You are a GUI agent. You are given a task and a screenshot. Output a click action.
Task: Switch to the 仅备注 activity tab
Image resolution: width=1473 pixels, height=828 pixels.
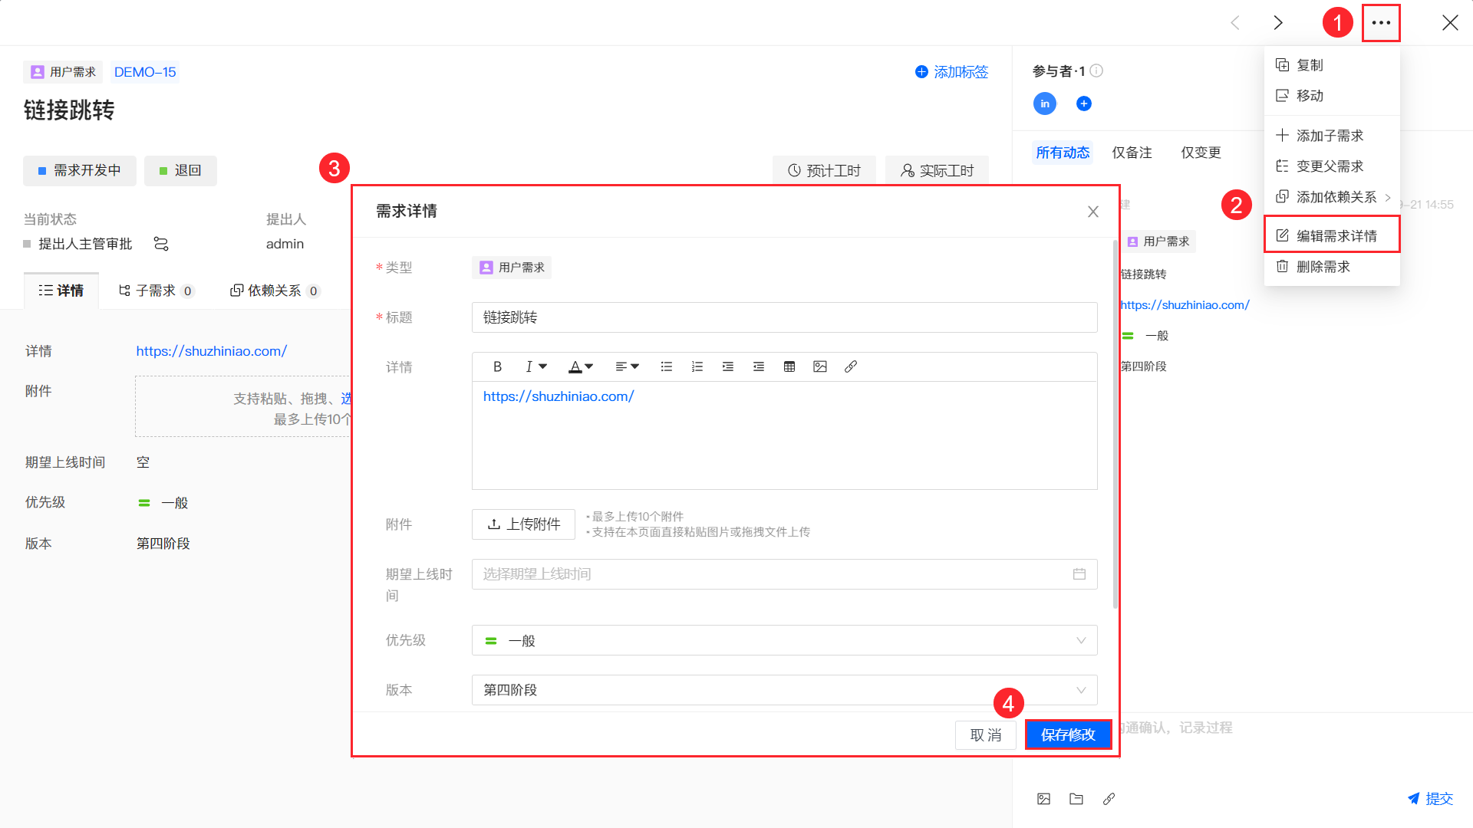[1132, 152]
